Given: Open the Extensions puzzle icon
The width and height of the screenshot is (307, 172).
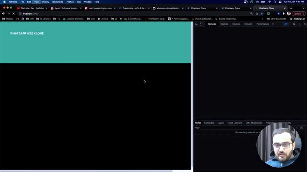Looking at the screenshot, I should click(x=283, y=14).
